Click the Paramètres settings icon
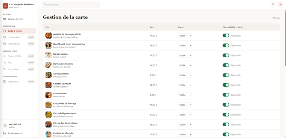The height and width of the screenshot is (138, 286). [x=5, y=82]
